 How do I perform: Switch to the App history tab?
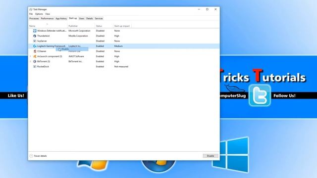(x=61, y=18)
